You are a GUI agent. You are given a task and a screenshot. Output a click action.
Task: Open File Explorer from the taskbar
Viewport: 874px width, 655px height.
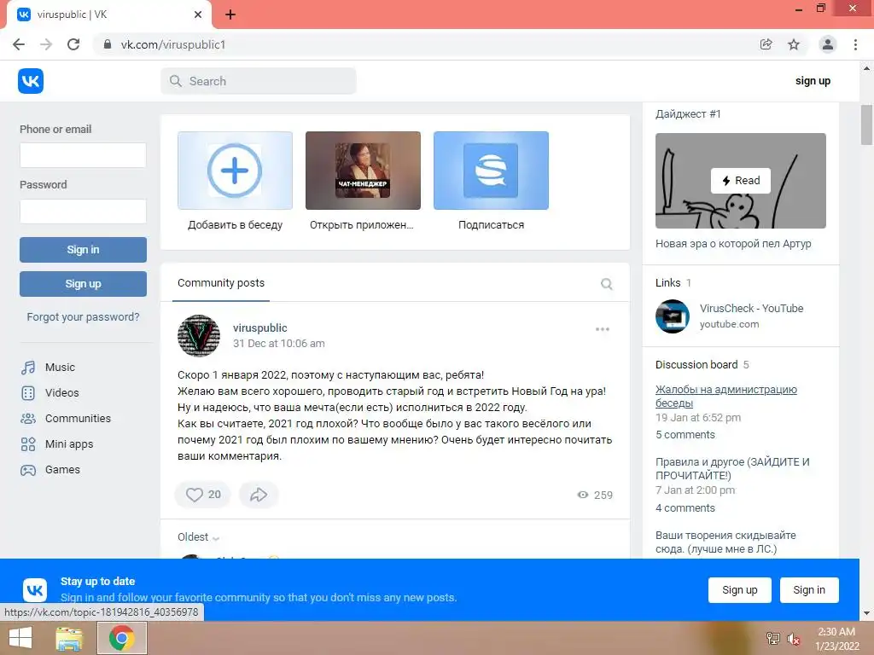click(x=69, y=638)
